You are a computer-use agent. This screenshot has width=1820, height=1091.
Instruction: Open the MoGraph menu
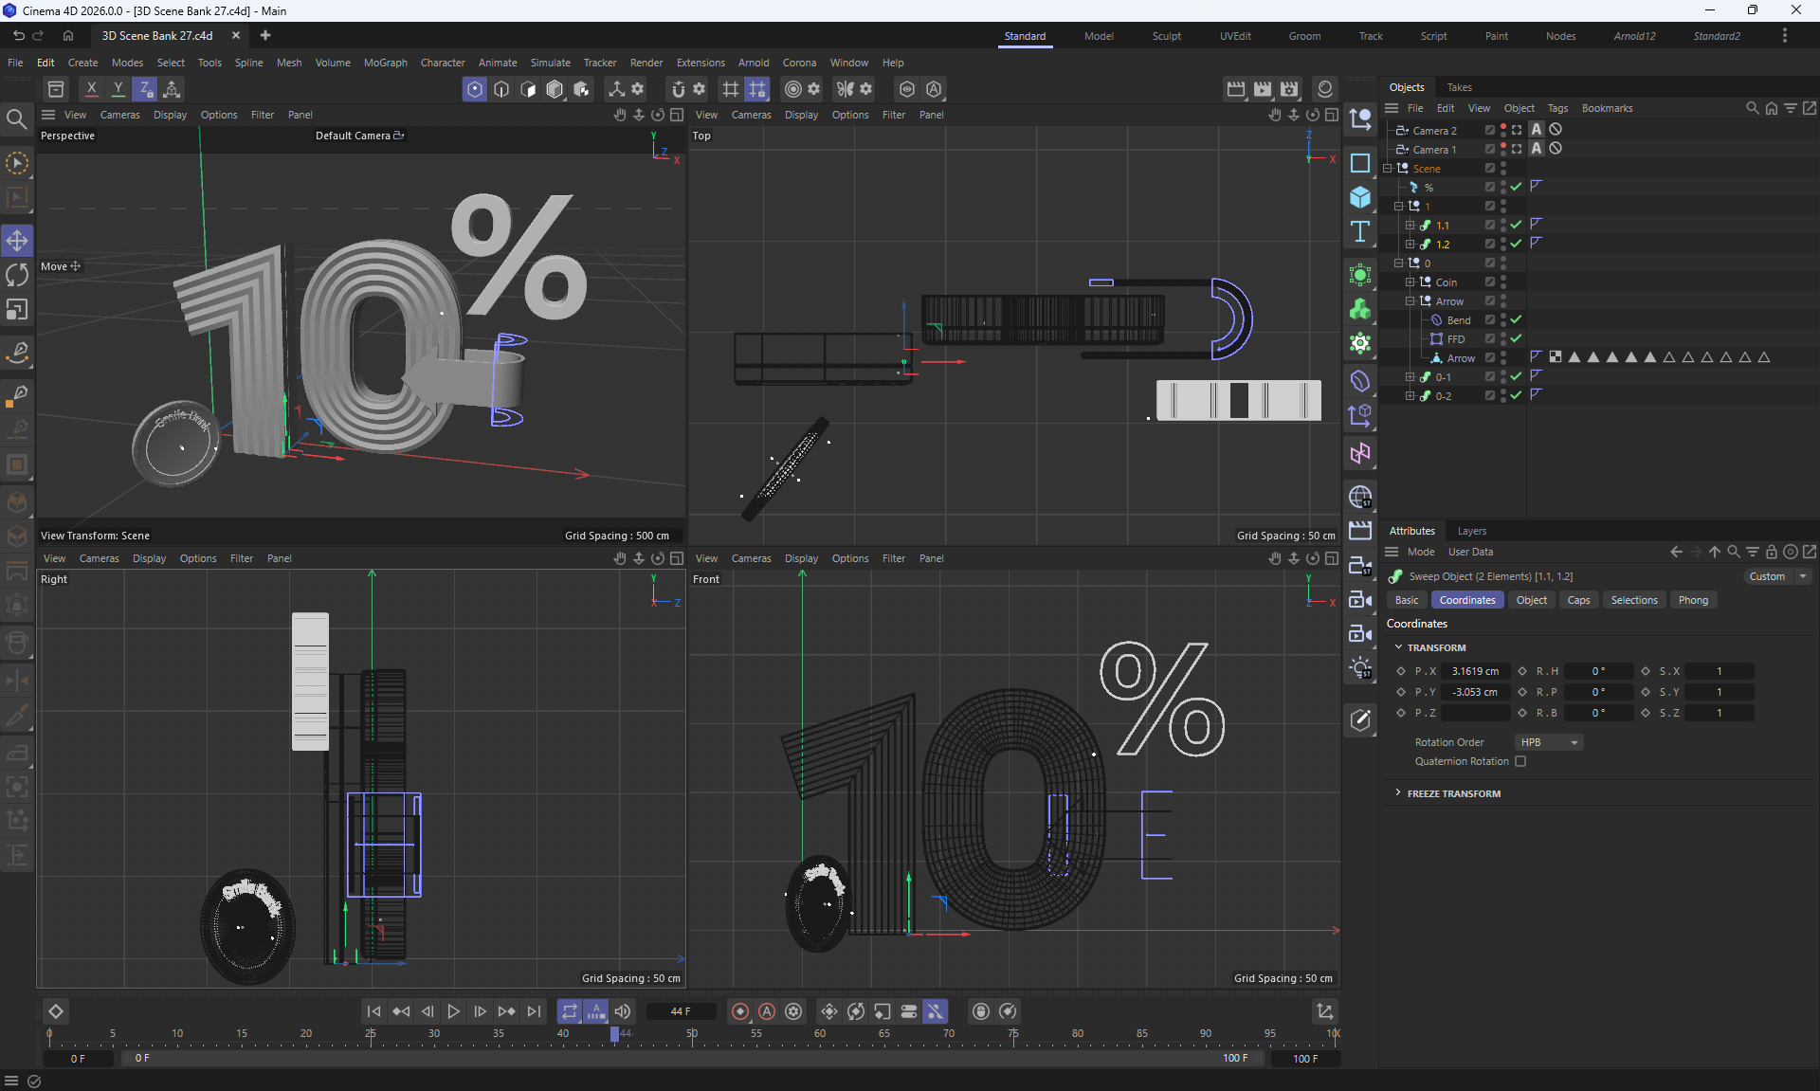pyautogui.click(x=385, y=63)
